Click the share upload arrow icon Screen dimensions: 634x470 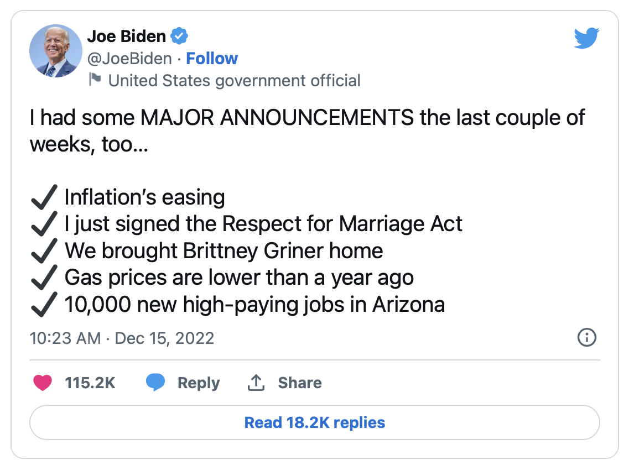pos(256,382)
